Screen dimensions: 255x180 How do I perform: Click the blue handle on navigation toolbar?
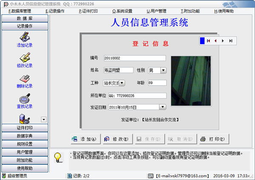(x=202, y=41)
